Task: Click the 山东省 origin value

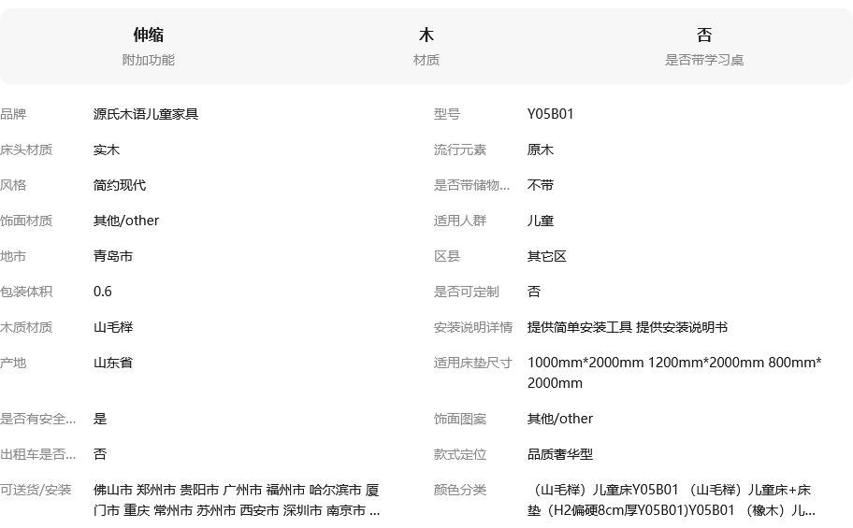Action: pyautogui.click(x=113, y=363)
